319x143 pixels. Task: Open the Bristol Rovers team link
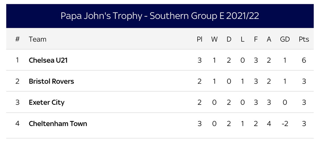tap(51, 81)
